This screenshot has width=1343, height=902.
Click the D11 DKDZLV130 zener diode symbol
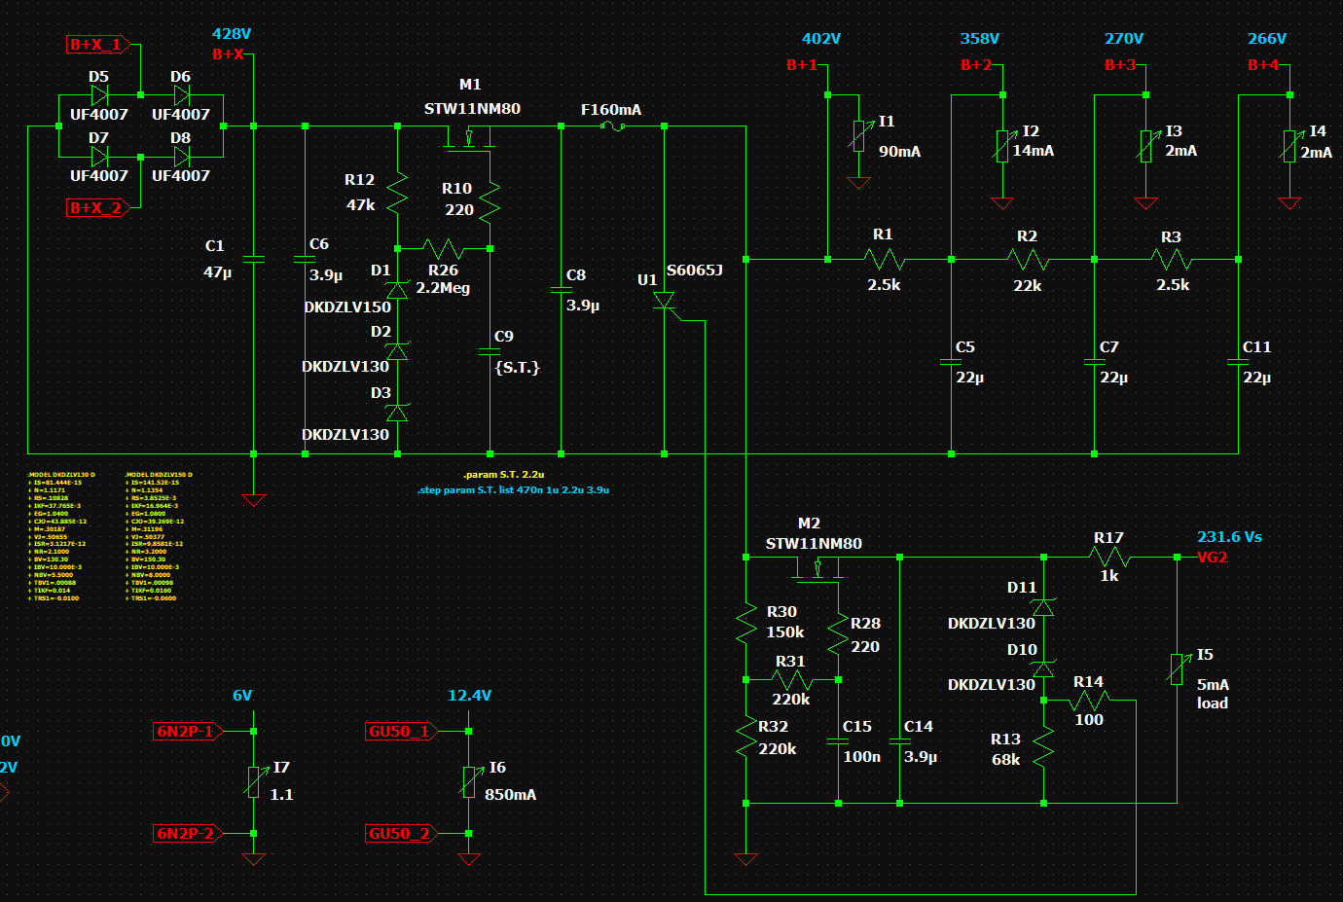[x=1043, y=607]
